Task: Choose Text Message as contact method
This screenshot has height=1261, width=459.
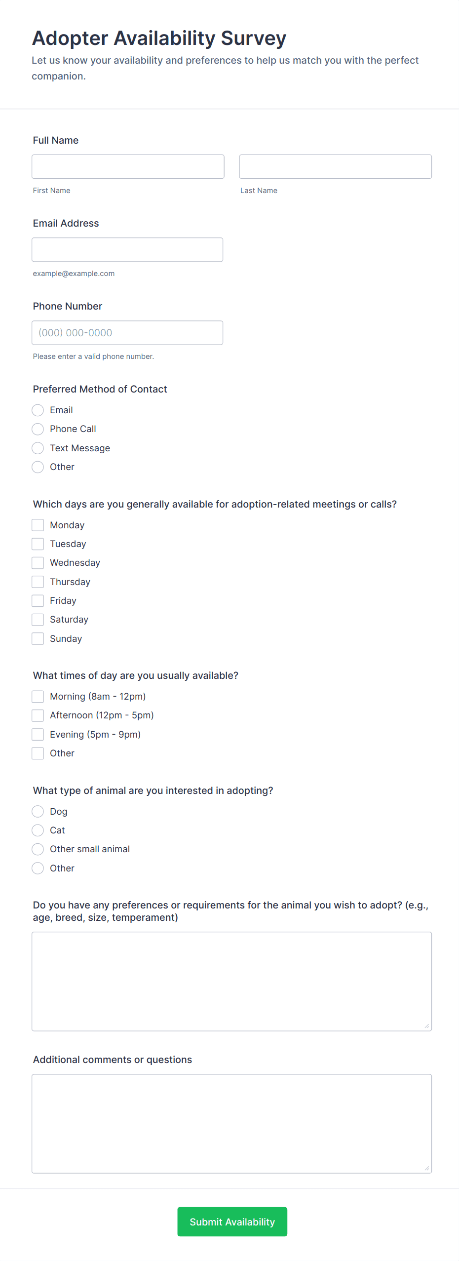Action: click(38, 448)
